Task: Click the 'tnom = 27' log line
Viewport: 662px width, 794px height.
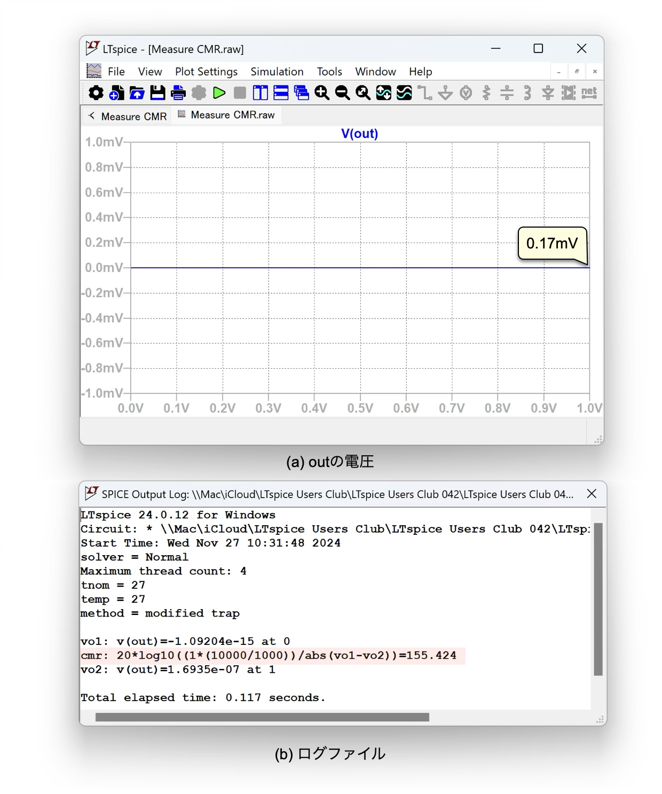Action: 113,585
